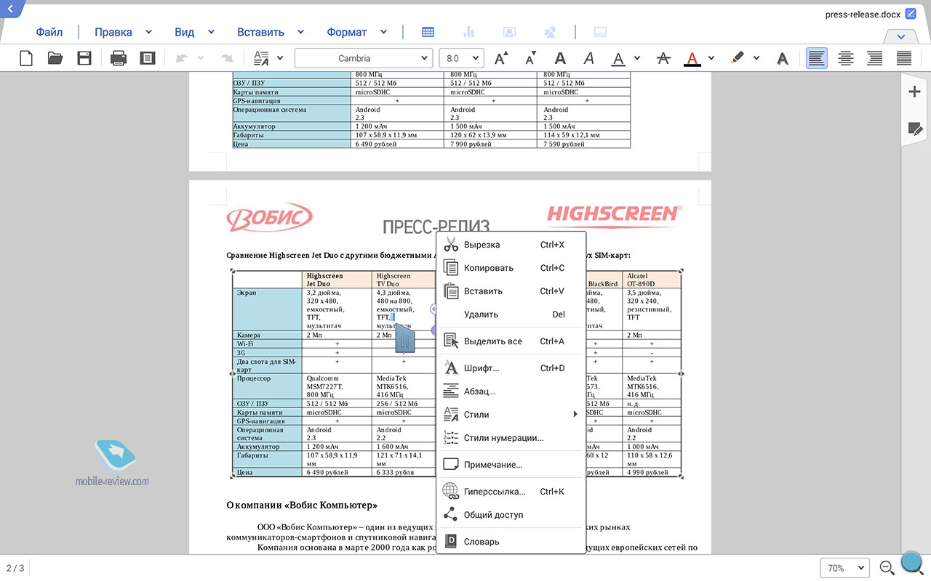
Task: Increase font size with enlarging A icon
Action: [x=502, y=58]
